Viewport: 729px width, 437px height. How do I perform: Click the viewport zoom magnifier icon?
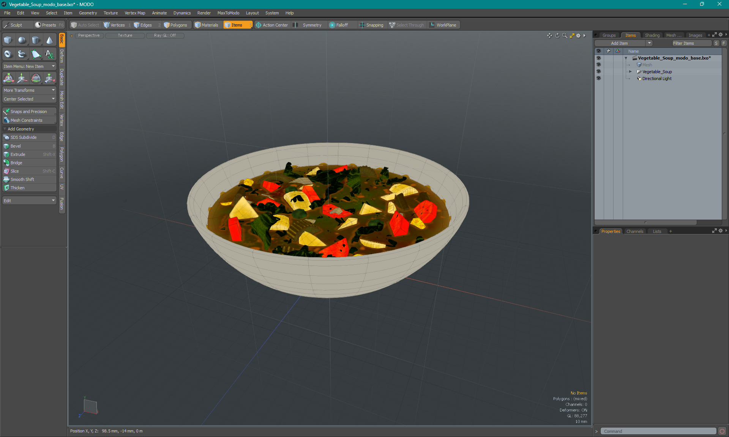(x=565, y=36)
